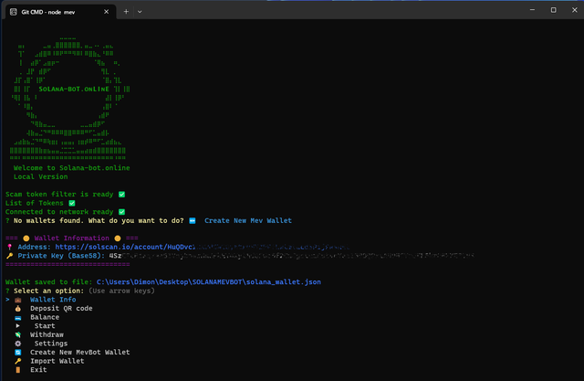This screenshot has width=584, height=381.
Task: Click the card icon beside Balance
Action: tap(18, 318)
